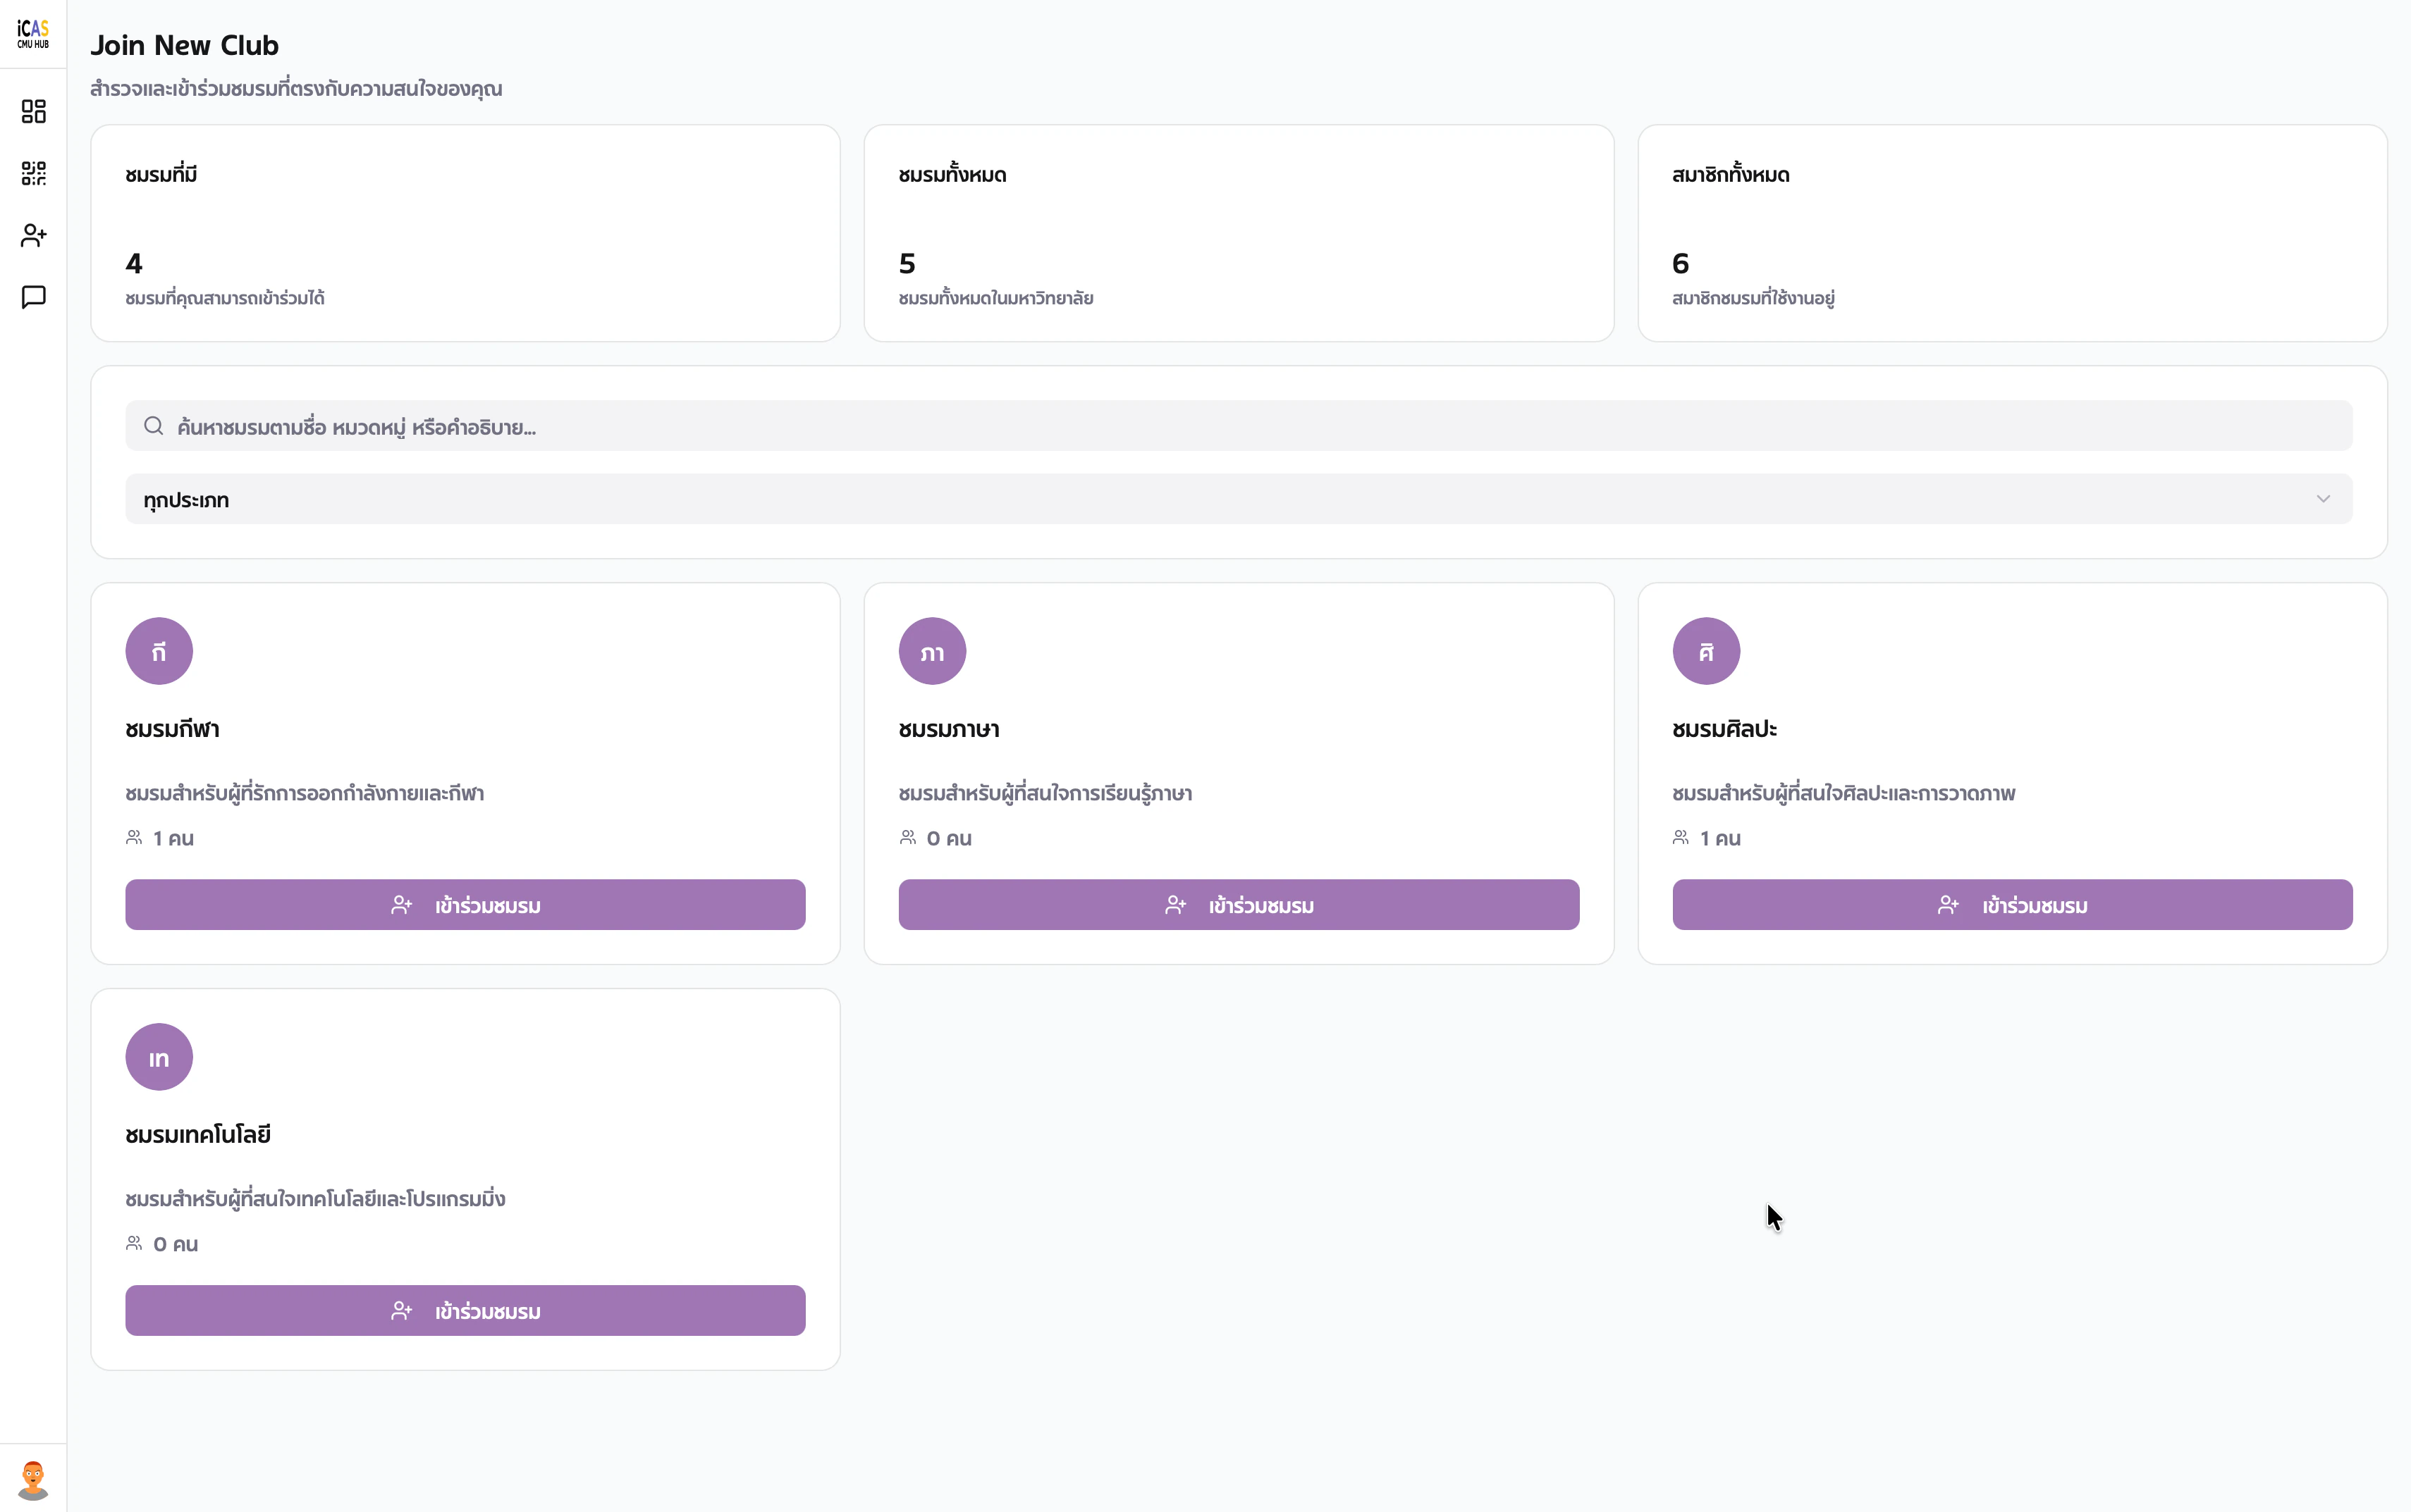Click members icon on ชมรมกีฬา card
The image size is (2411, 1512).
(134, 837)
